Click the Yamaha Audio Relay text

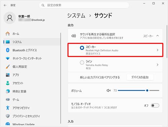coord(97,65)
